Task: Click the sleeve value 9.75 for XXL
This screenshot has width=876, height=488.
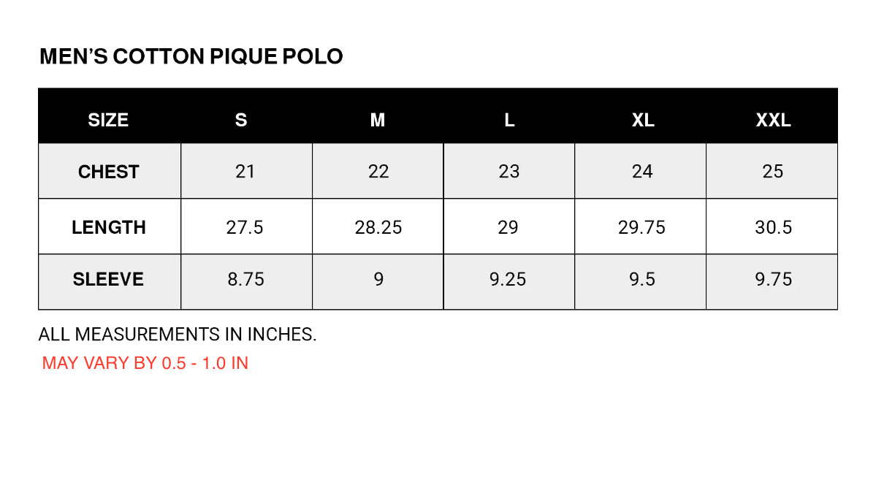Action: tap(773, 280)
